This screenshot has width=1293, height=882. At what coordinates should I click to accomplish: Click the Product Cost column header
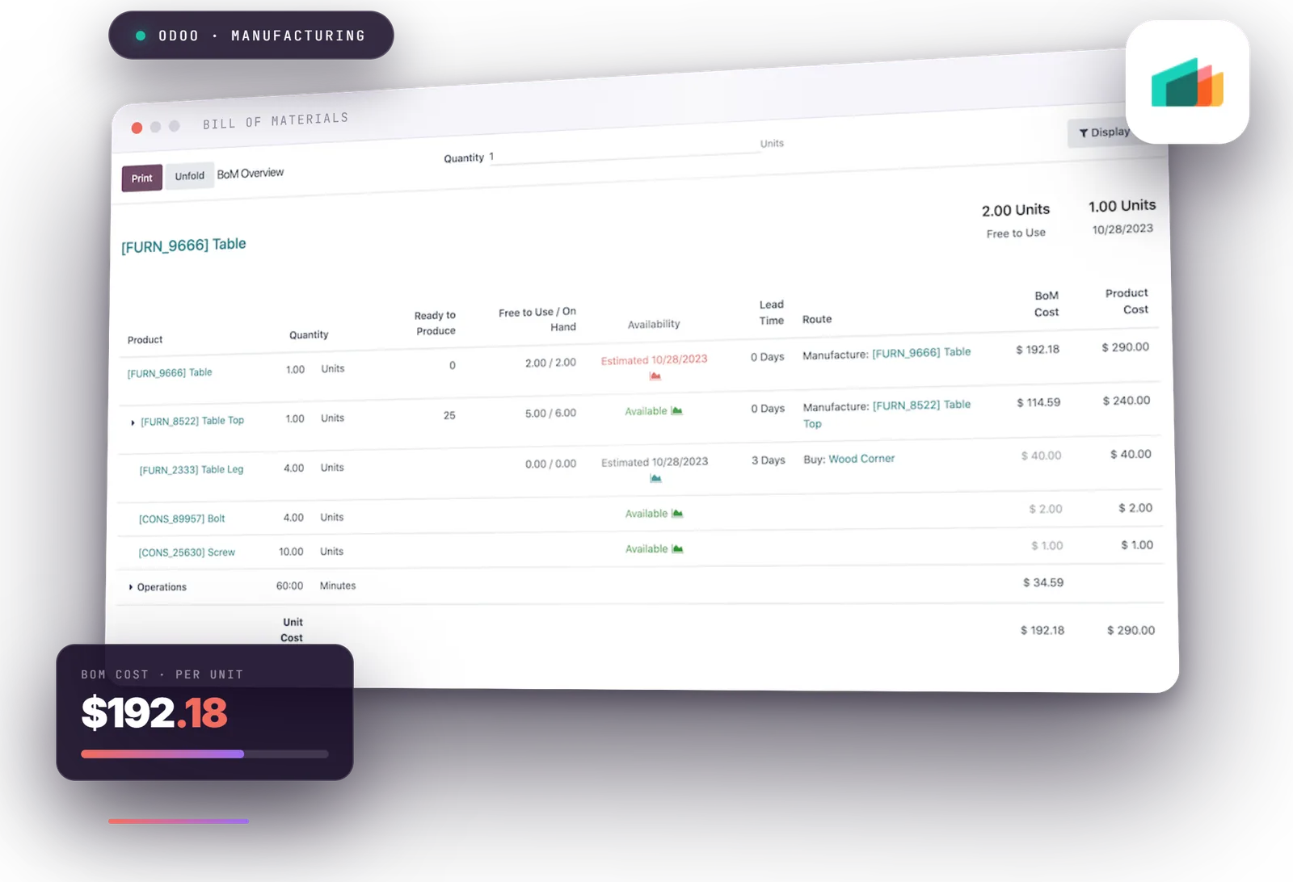click(1127, 301)
